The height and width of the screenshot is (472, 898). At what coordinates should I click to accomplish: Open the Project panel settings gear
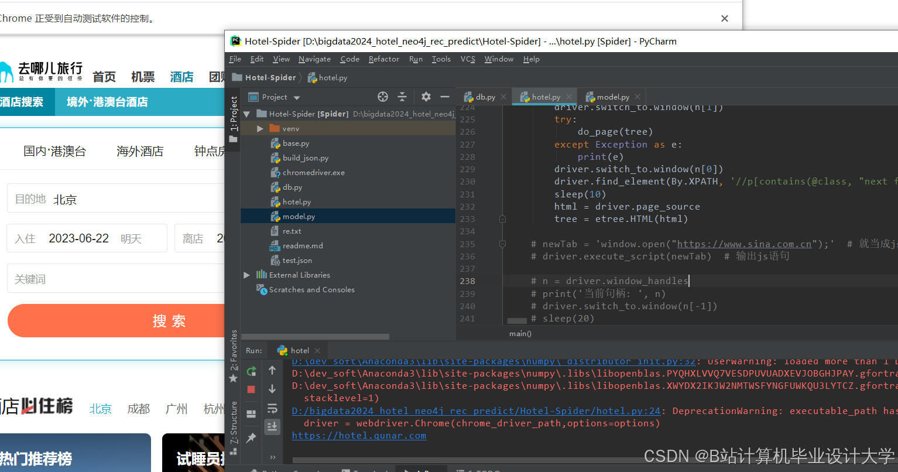point(426,97)
